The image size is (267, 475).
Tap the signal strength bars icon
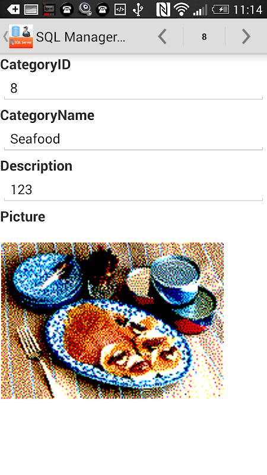200,10
